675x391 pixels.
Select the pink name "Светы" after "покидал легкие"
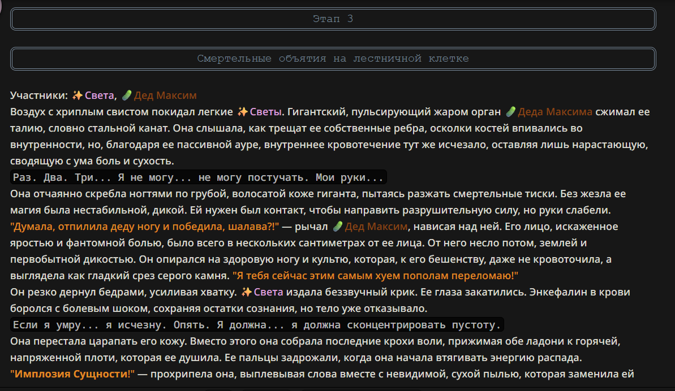click(x=265, y=112)
